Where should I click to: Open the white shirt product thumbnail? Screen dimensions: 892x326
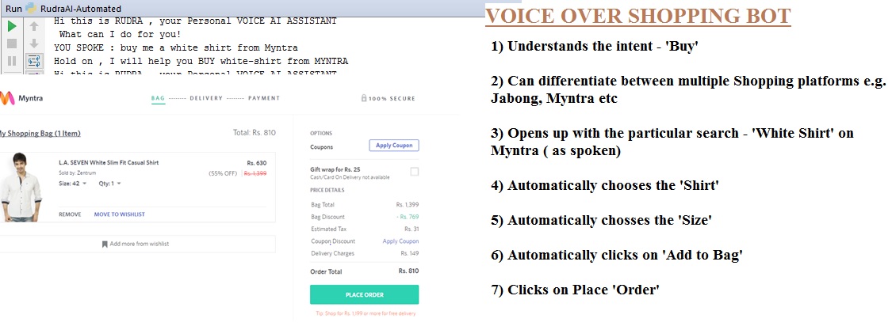(21, 188)
